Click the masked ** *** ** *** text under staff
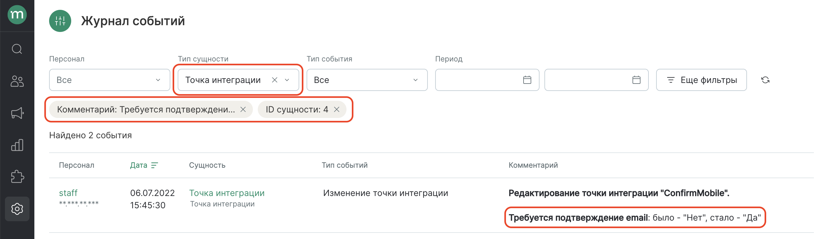 coord(79,203)
